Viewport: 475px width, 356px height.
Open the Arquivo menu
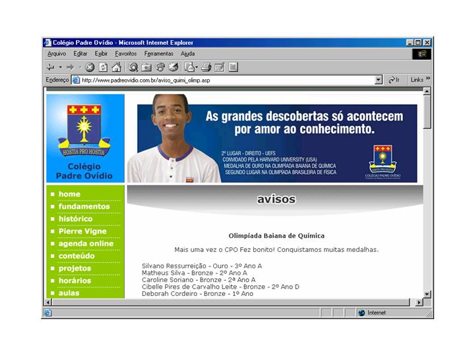tap(57, 53)
